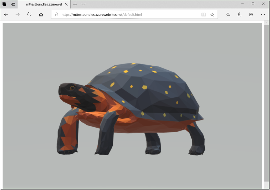The image size is (270, 190).
Task: Open the Favorites hub
Action: pos(228,14)
